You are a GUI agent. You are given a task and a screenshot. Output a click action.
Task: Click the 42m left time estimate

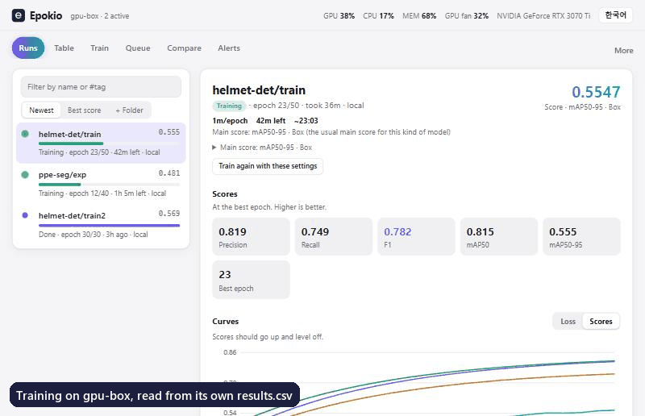pyautogui.click(x=271, y=121)
